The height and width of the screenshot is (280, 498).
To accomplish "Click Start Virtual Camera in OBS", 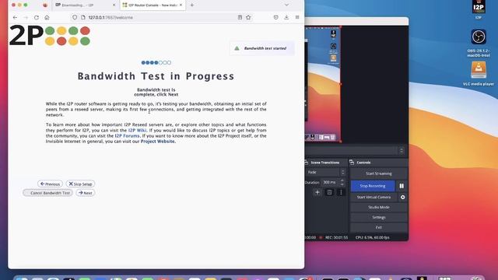I will (373, 197).
